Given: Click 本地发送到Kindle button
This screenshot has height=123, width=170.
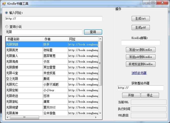Looking at the screenshot, I should click(x=141, y=64).
